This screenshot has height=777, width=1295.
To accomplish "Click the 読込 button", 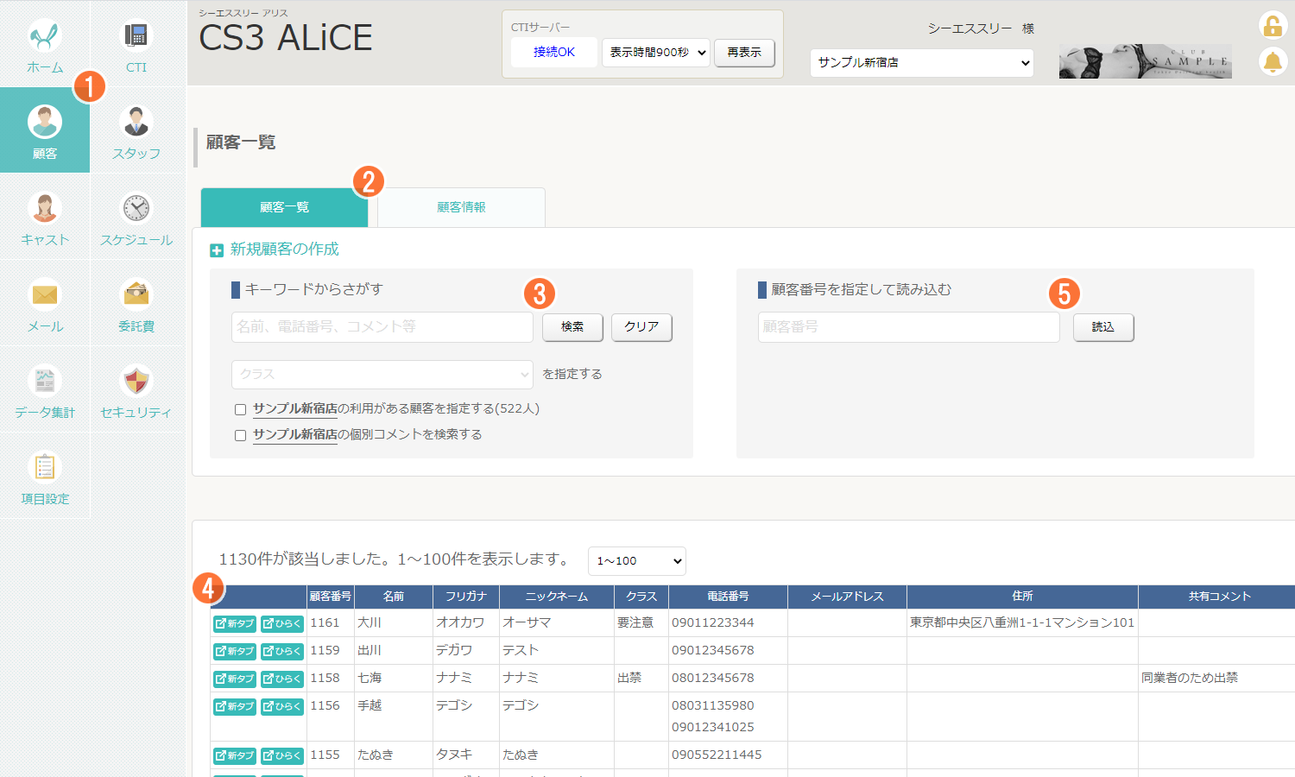I will (x=1103, y=326).
